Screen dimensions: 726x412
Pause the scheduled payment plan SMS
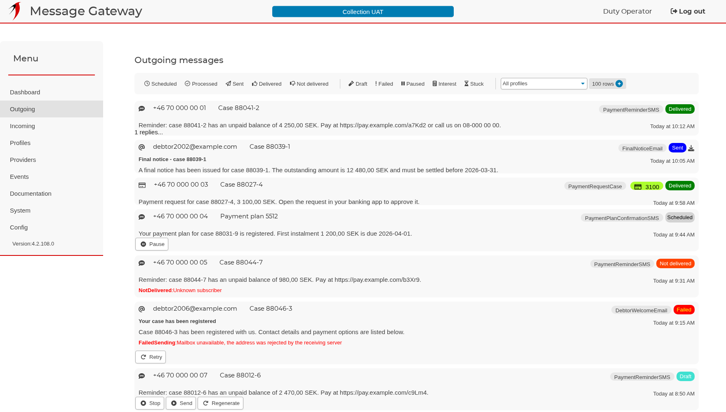[152, 244]
